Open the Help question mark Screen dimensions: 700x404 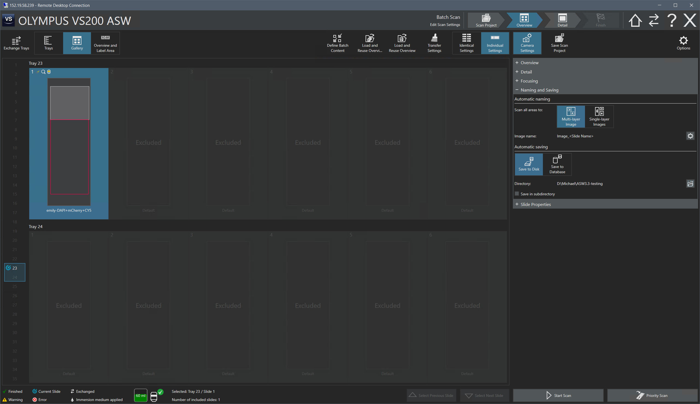coord(672,20)
